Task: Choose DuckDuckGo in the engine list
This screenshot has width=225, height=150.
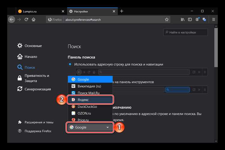Action: [x=90, y=107]
